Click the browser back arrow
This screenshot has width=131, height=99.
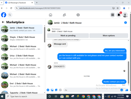tap(2, 8)
